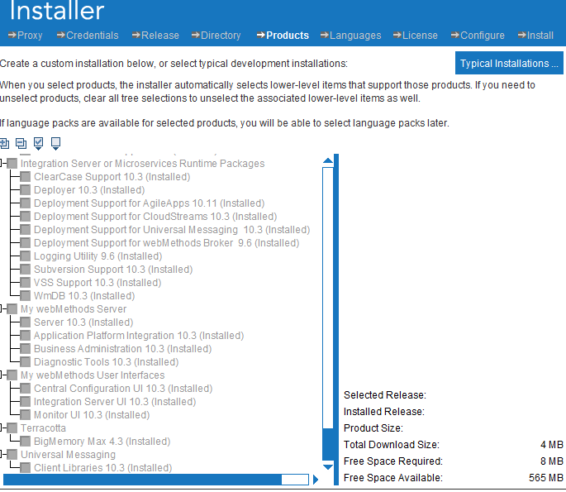Toggle Diagnostic Tools 10.3 checkbox
Screen dimensions: 566x492
click(26, 362)
